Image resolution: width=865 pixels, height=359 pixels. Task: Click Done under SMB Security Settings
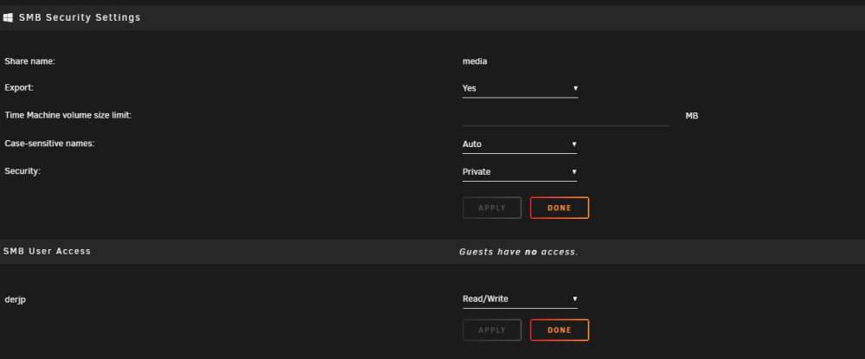pos(560,208)
